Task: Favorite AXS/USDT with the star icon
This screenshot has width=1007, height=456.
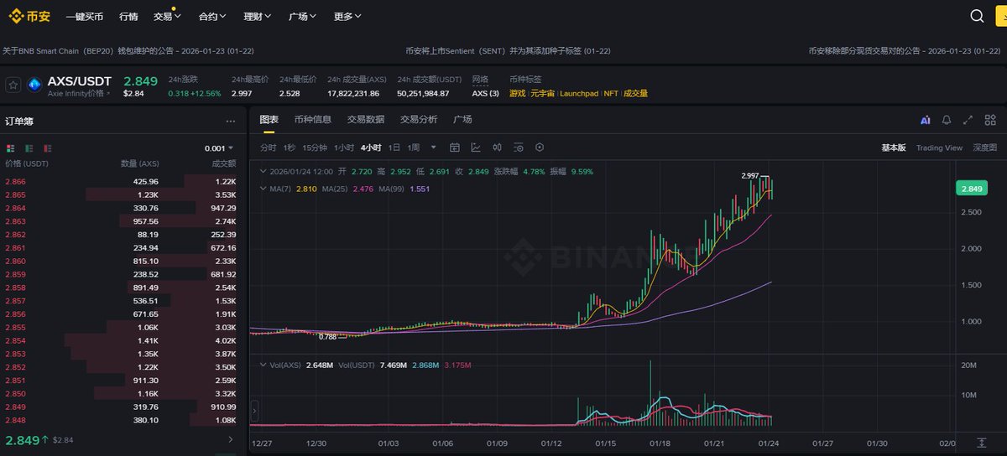Action: tap(13, 85)
